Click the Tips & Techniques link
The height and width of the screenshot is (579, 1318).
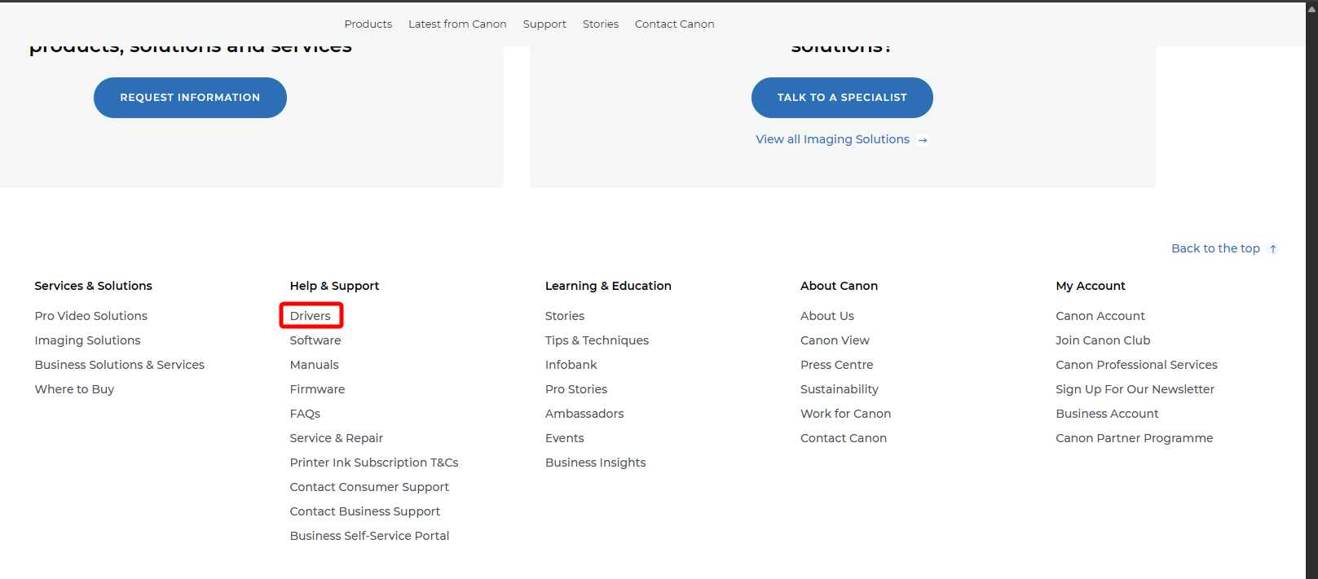tap(597, 340)
